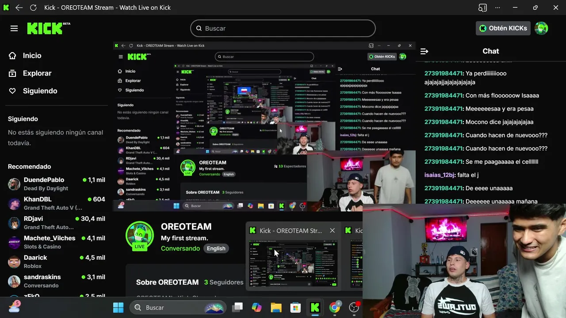Click the '1,1 mil' viewer count beside DuendePablo
This screenshot has height=318, width=566.
tap(96, 180)
